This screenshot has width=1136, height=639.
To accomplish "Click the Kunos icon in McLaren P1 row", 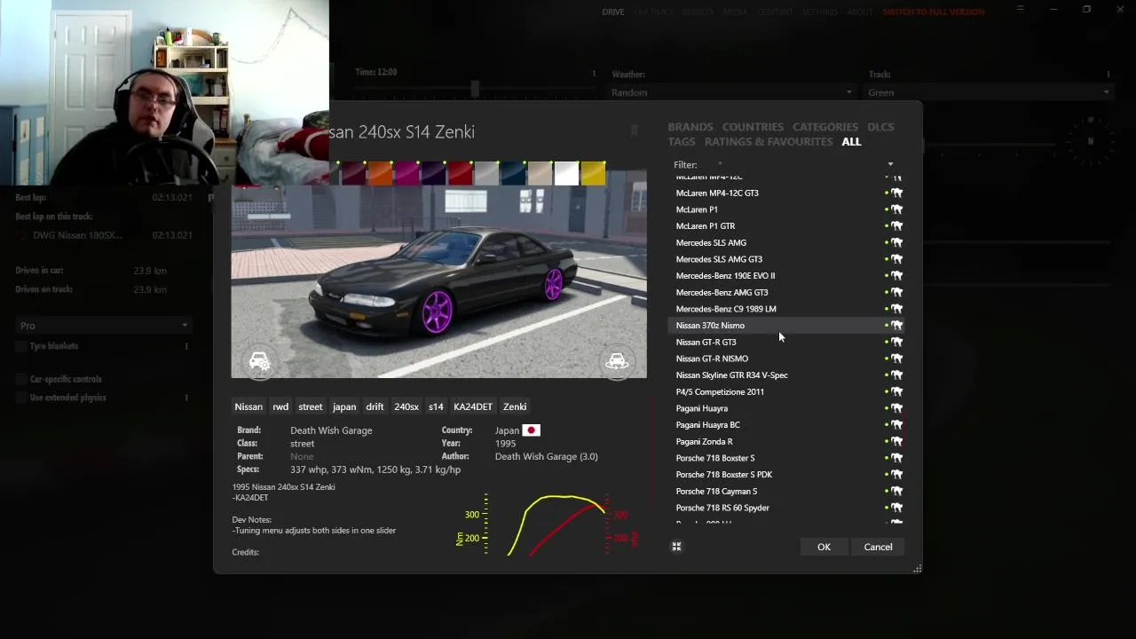I will (x=897, y=209).
